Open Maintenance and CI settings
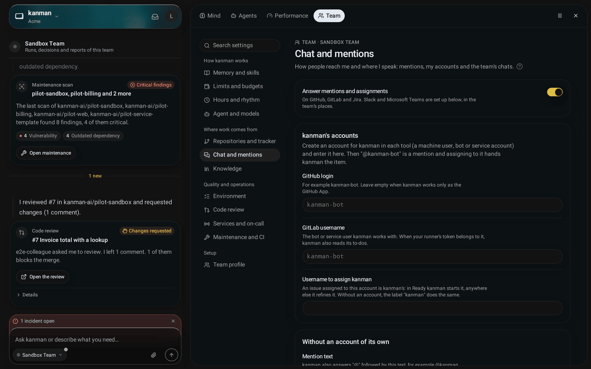The height and width of the screenshot is (369, 591). coord(240,237)
